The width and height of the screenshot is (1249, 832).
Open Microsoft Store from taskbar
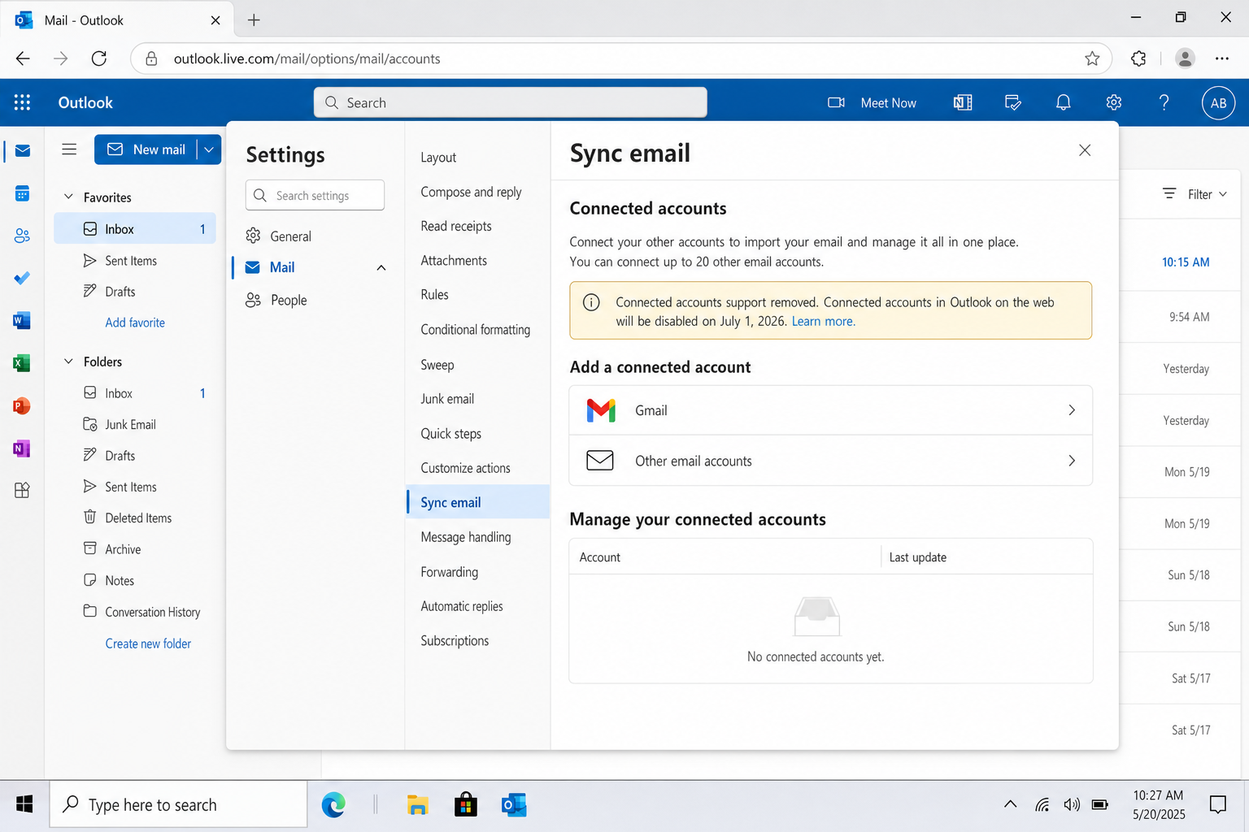(465, 804)
